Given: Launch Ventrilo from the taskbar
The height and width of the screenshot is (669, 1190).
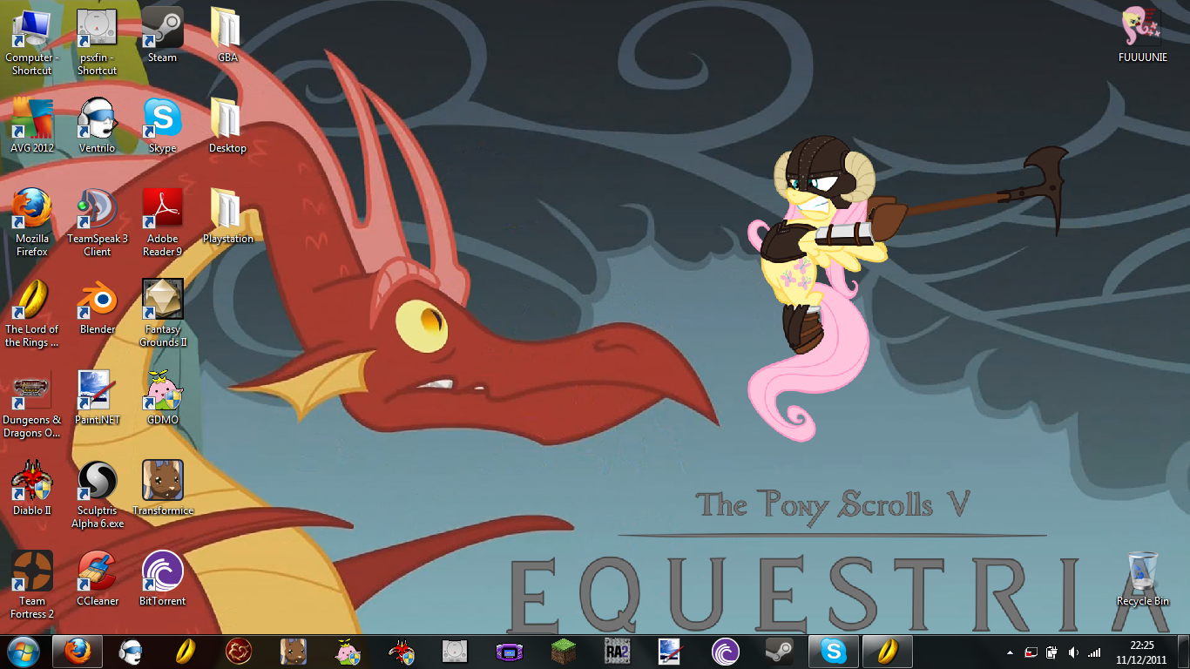Looking at the screenshot, I should 132,652.
